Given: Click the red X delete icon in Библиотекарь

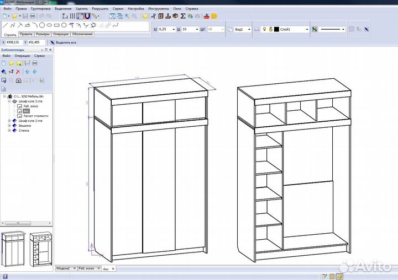Looking at the screenshot, I should 19,72.
